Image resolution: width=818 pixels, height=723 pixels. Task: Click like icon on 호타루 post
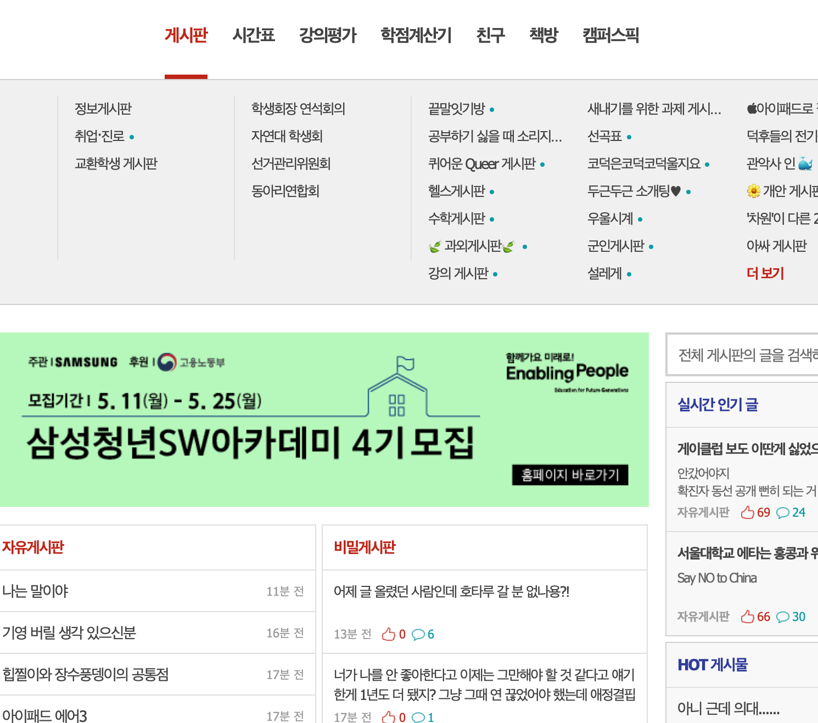pos(389,634)
